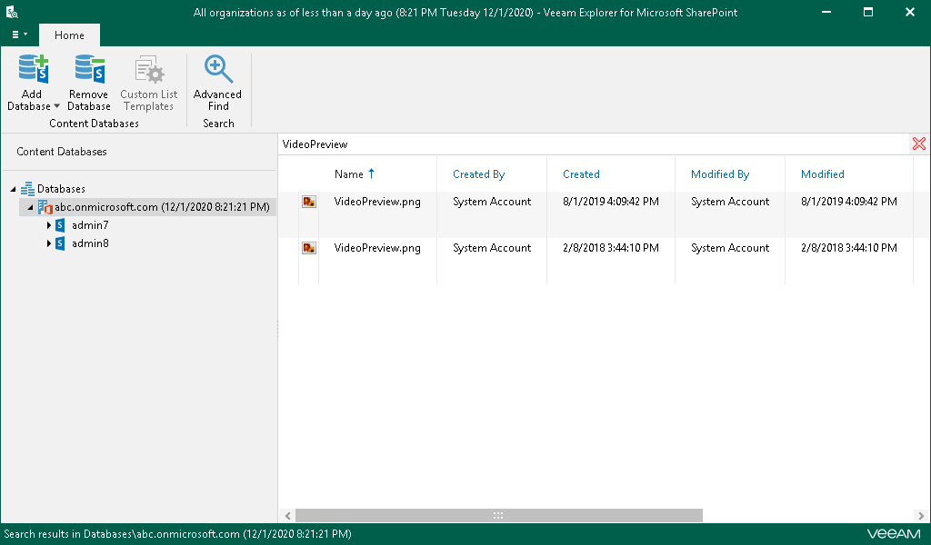This screenshot has height=545, width=931.
Task: Click the Remove Database icon
Action: pos(89,69)
